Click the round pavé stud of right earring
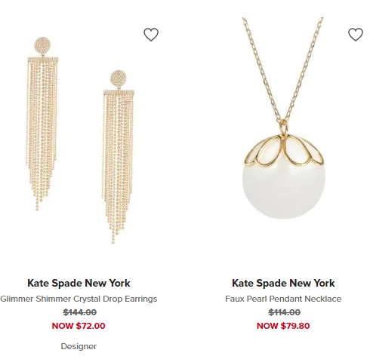Image resolution: width=373 pixels, height=356 pixels. coord(119,78)
